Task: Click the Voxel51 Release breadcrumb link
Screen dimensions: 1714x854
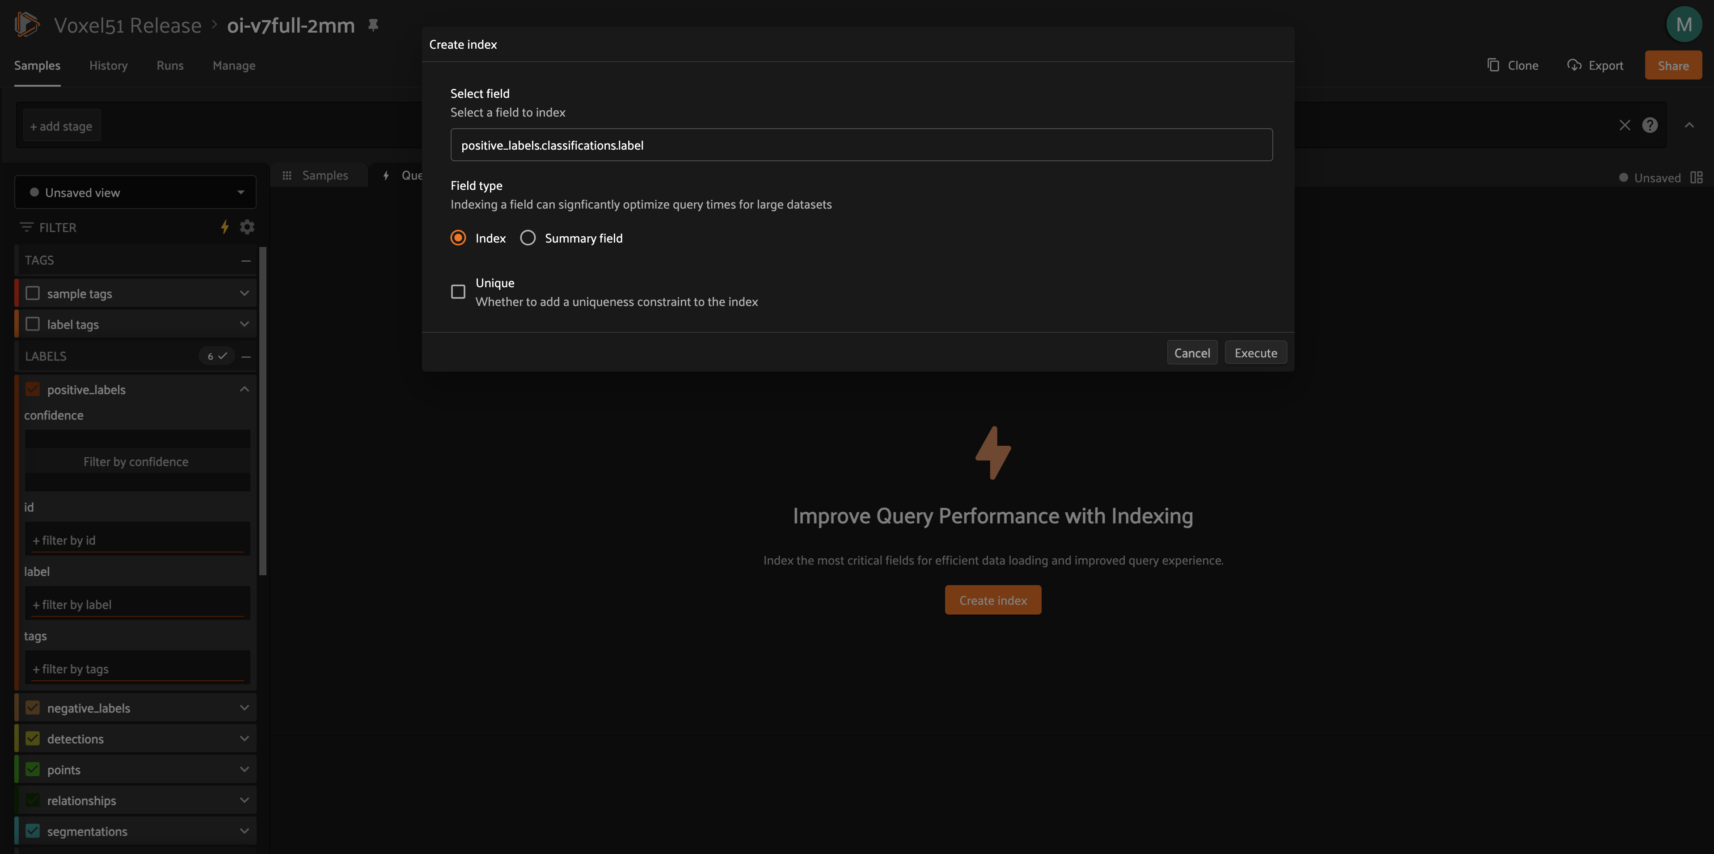Action: pos(128,25)
